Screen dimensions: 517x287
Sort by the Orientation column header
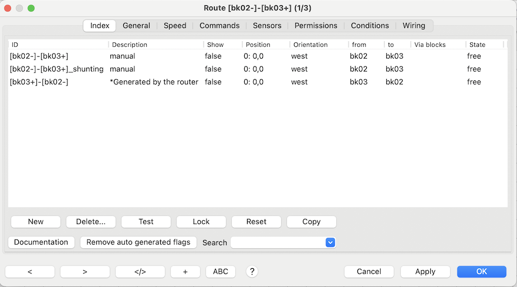click(310, 45)
